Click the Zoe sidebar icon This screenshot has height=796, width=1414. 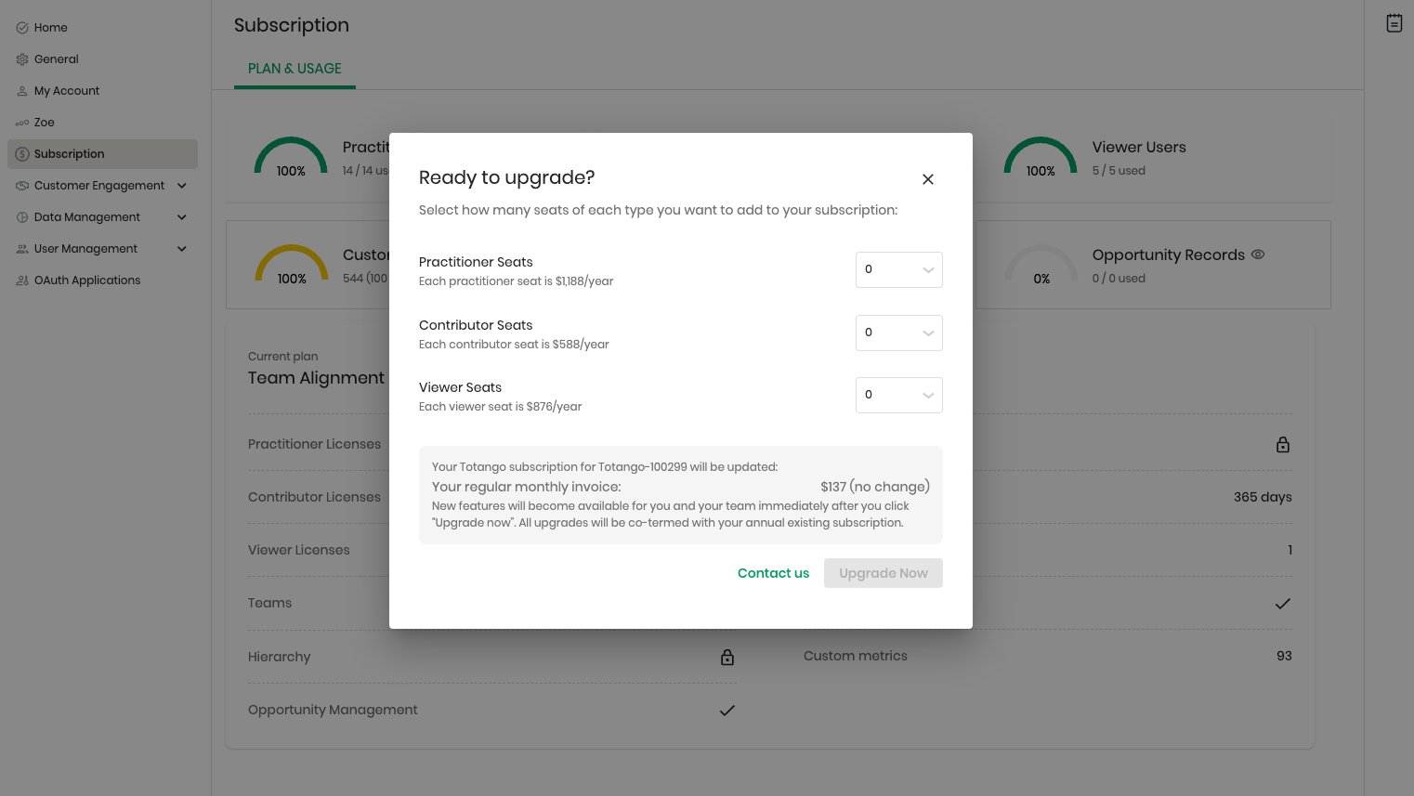click(x=22, y=123)
